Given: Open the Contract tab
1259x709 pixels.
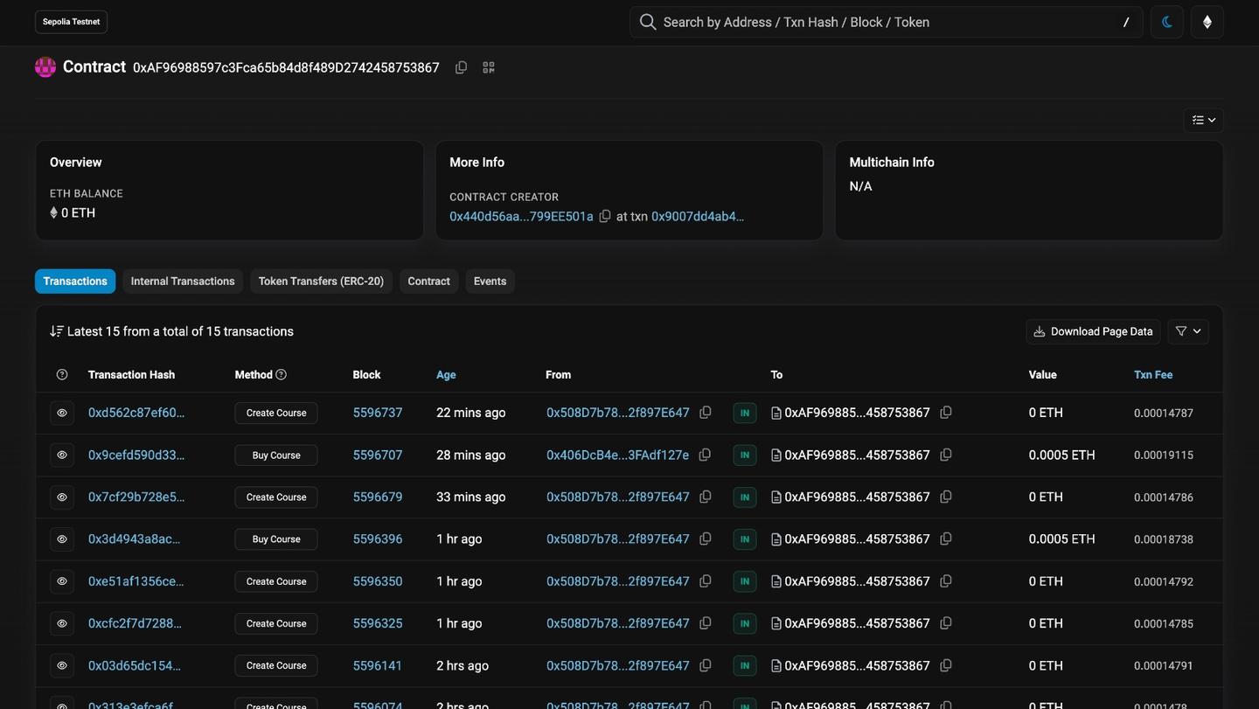Looking at the screenshot, I should point(428,282).
